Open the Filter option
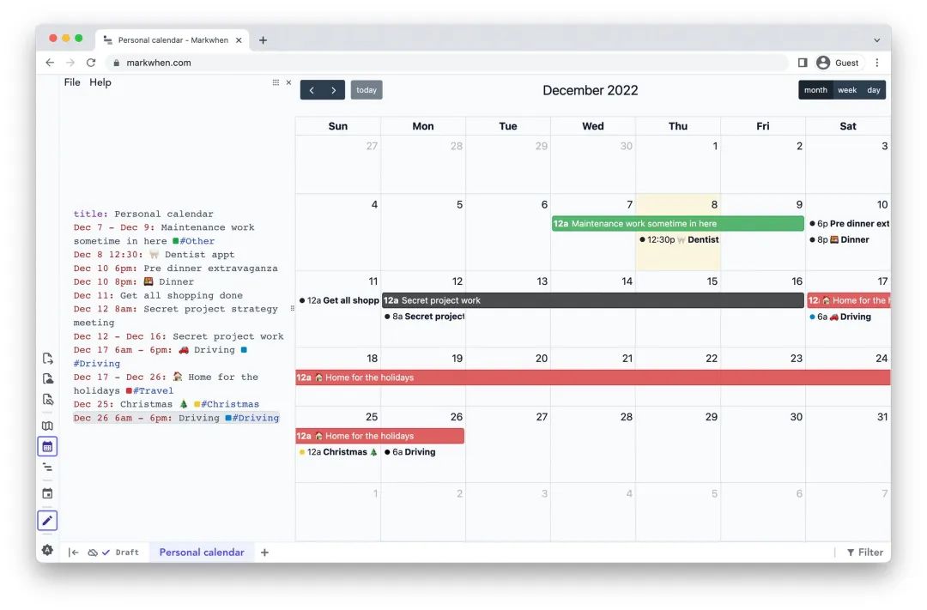Viewport: 927px width, 610px height. [x=865, y=552]
